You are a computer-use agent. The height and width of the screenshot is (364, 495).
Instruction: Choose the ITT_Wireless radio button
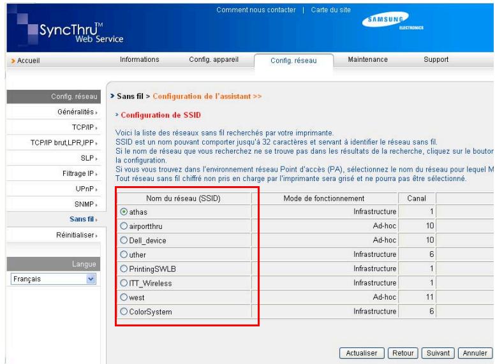click(x=124, y=282)
